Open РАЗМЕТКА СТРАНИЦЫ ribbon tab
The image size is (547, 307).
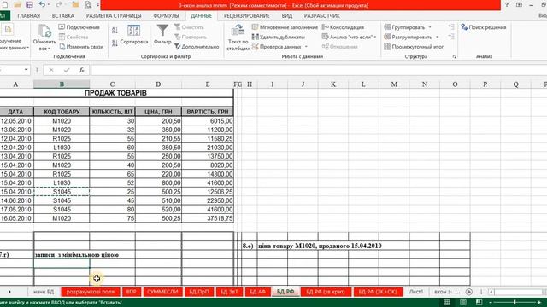pos(114,16)
